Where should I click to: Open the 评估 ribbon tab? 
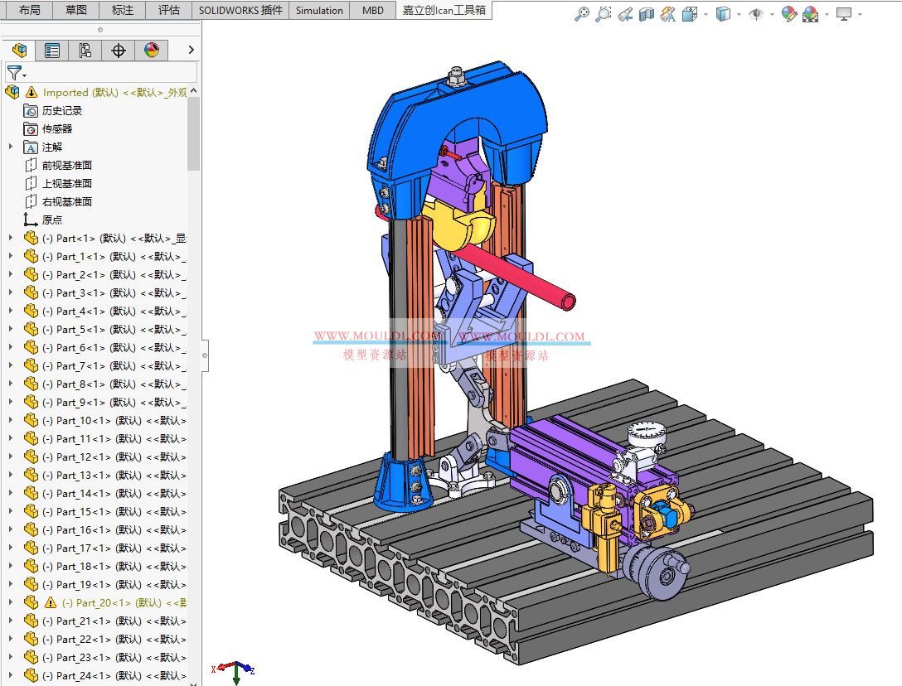168,11
